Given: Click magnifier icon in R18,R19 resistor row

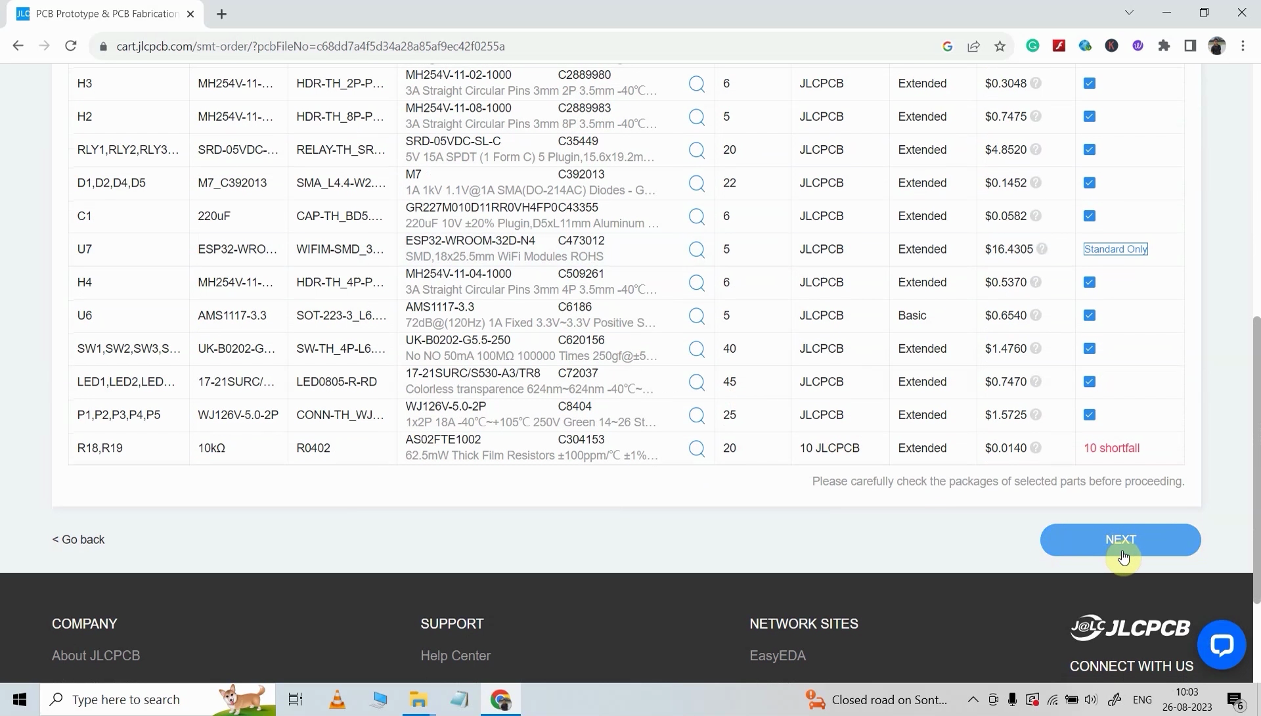Looking at the screenshot, I should point(697,449).
